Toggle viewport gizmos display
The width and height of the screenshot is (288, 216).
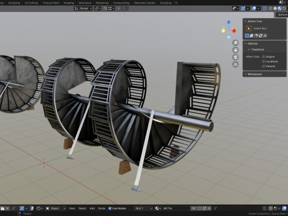click(x=243, y=8)
